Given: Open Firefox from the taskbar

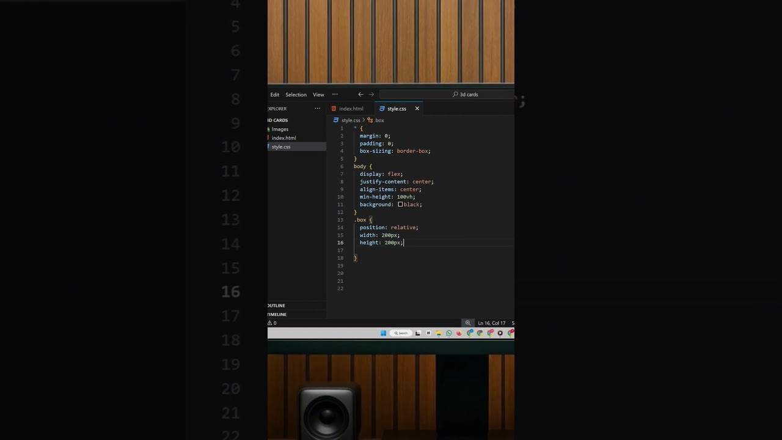Looking at the screenshot, I should coord(459,333).
